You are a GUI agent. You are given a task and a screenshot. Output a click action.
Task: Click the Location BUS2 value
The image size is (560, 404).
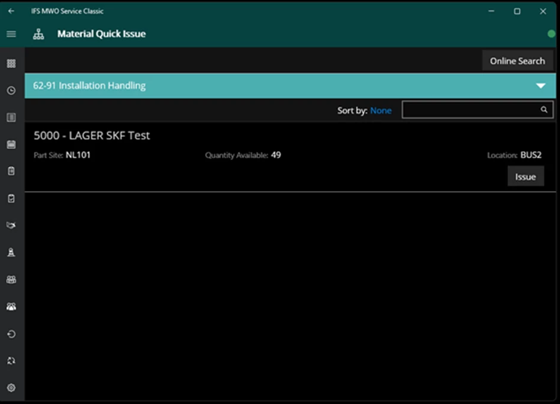(x=531, y=155)
